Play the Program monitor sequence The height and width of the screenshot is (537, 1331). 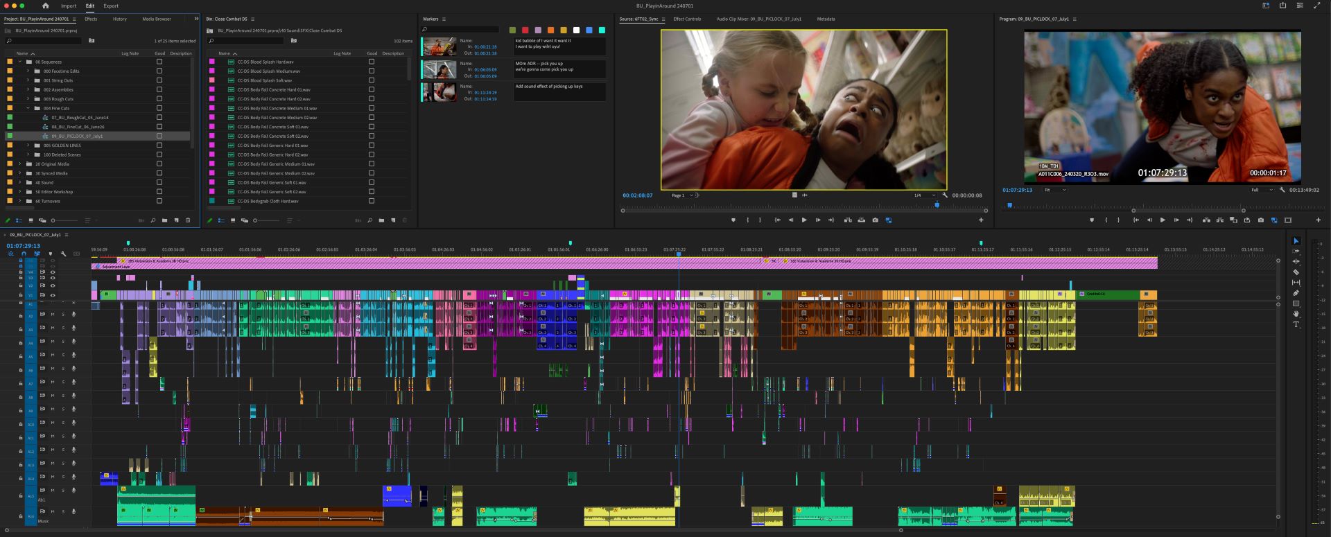coord(1163,220)
